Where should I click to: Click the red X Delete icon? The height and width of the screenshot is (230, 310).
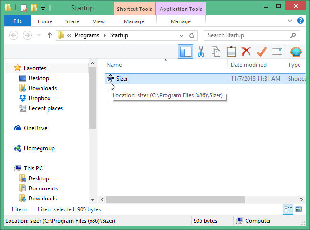pyautogui.click(x=246, y=52)
